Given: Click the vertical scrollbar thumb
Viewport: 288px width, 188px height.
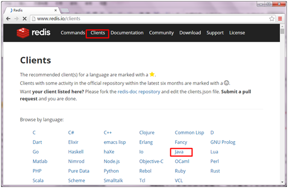Looking at the screenshot, I should [x=282, y=31].
